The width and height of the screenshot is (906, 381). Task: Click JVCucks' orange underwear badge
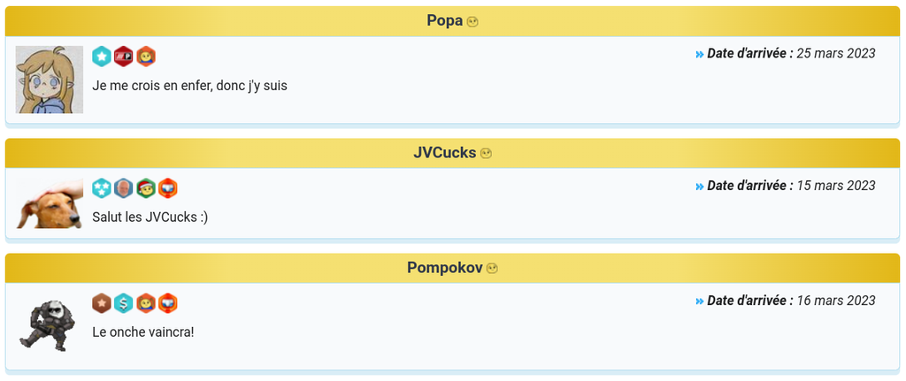pyautogui.click(x=168, y=188)
